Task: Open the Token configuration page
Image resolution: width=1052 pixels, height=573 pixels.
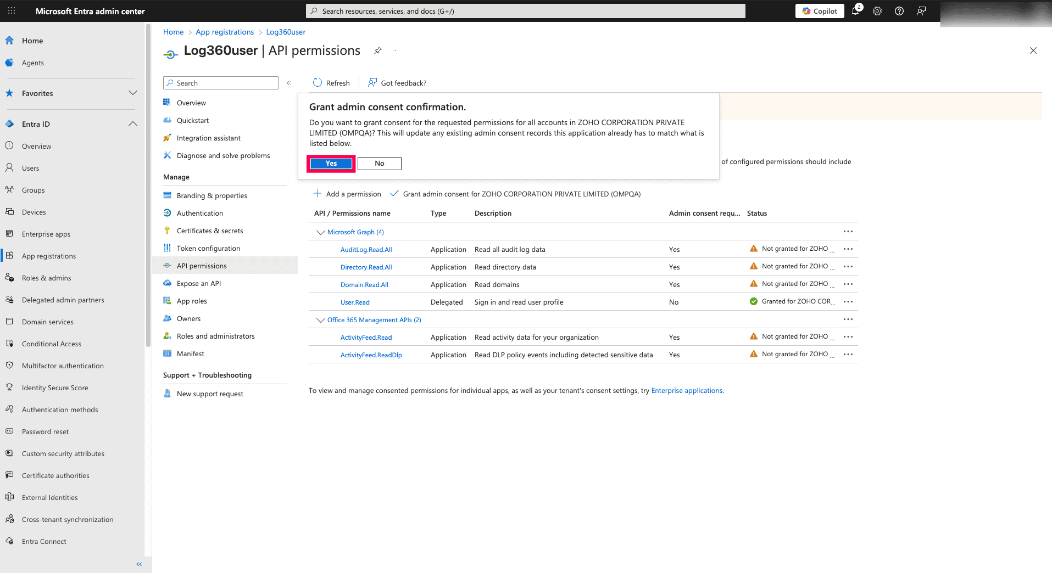Action: [208, 248]
